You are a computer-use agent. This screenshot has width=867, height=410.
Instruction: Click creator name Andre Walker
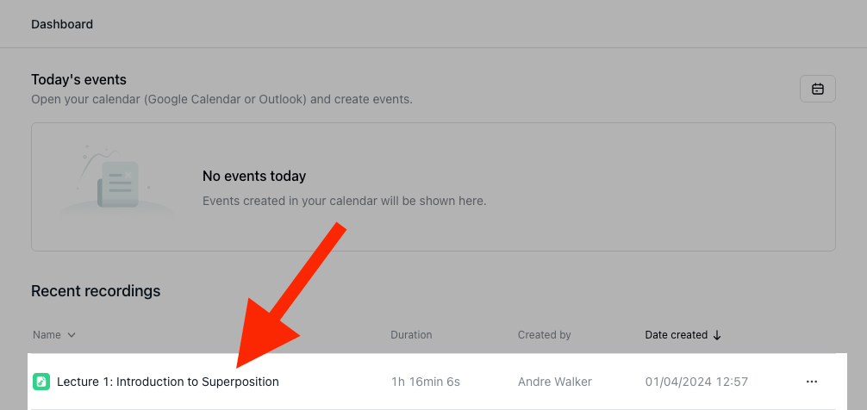[555, 382]
